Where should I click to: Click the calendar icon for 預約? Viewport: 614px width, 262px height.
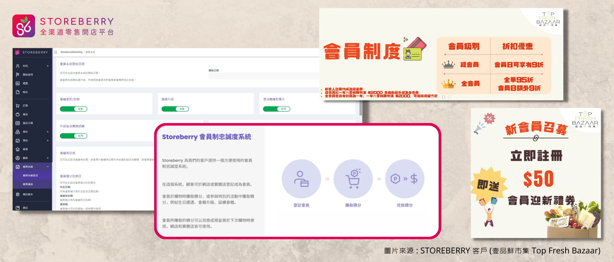18,141
